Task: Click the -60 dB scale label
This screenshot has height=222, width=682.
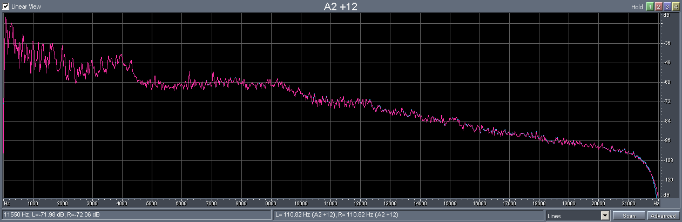Action: pyautogui.click(x=666, y=82)
